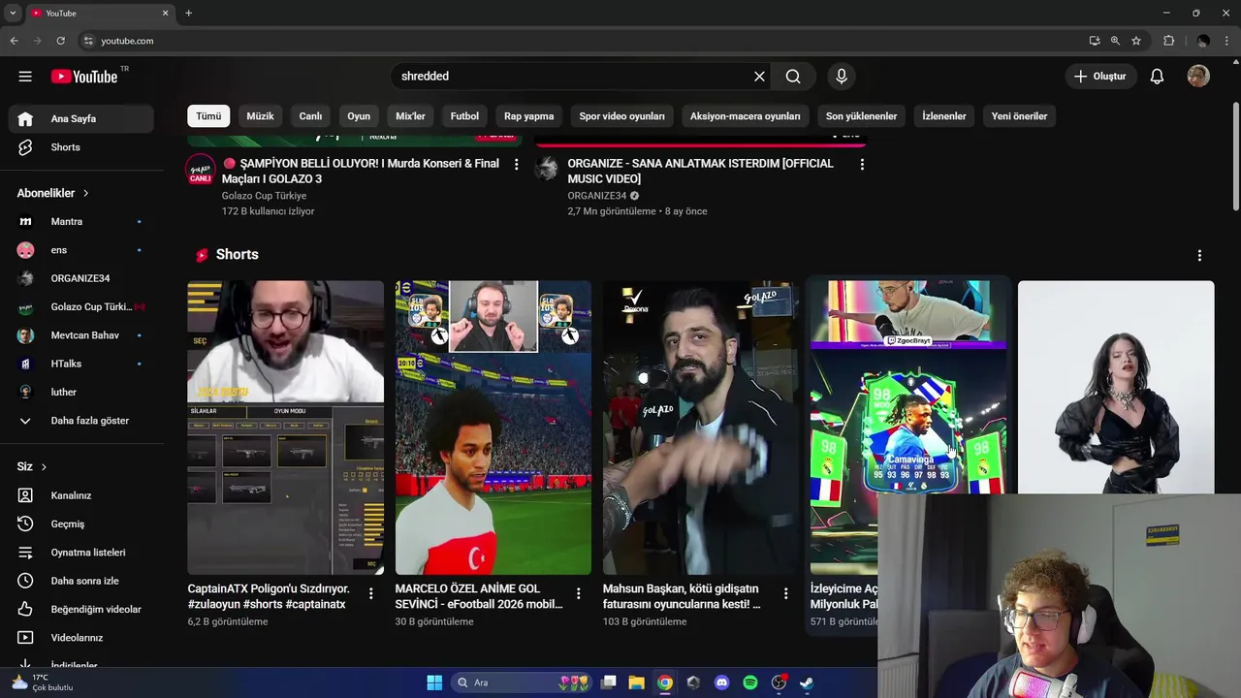Screen dimensions: 1241x698
Task: Open the Shorts shelf three-dot menu
Action: 1199,255
